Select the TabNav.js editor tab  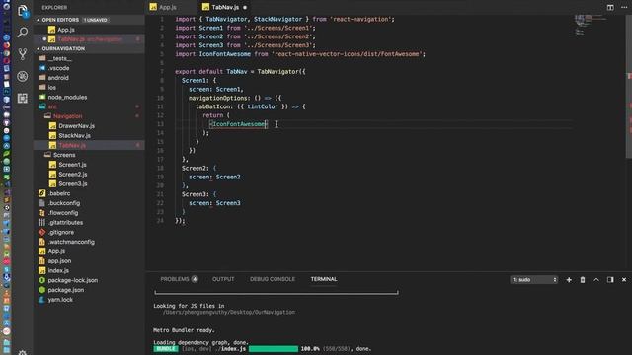coord(224,7)
